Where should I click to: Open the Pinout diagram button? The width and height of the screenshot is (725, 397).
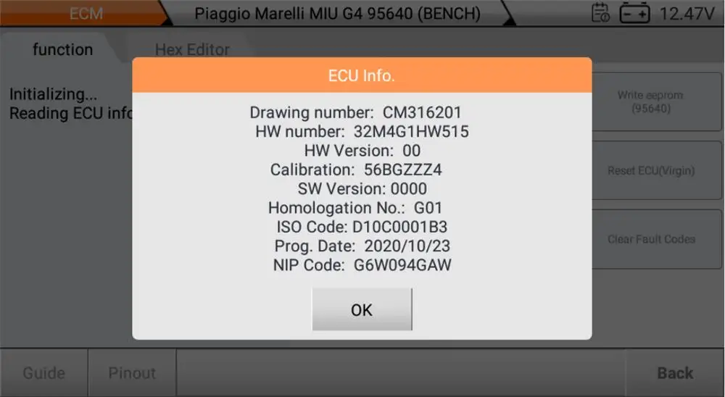tap(132, 373)
